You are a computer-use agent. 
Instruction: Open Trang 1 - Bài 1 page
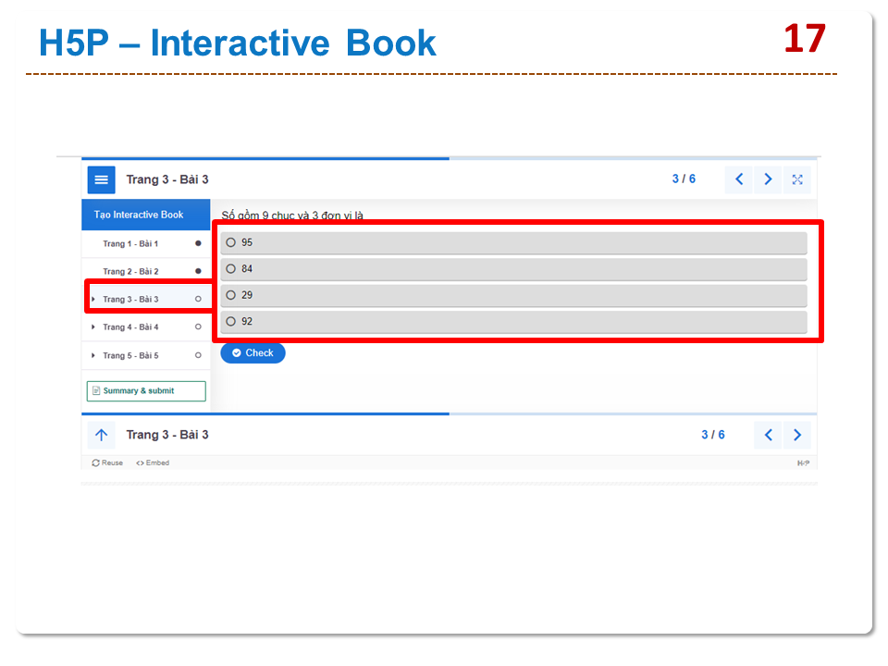pos(130,244)
